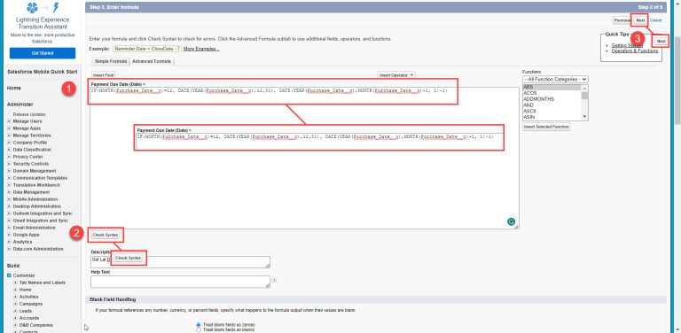
Task: Click the Previous button
Action: 622,20
